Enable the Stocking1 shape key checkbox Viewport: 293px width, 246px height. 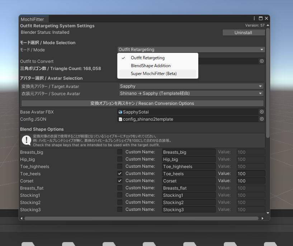tap(120, 195)
